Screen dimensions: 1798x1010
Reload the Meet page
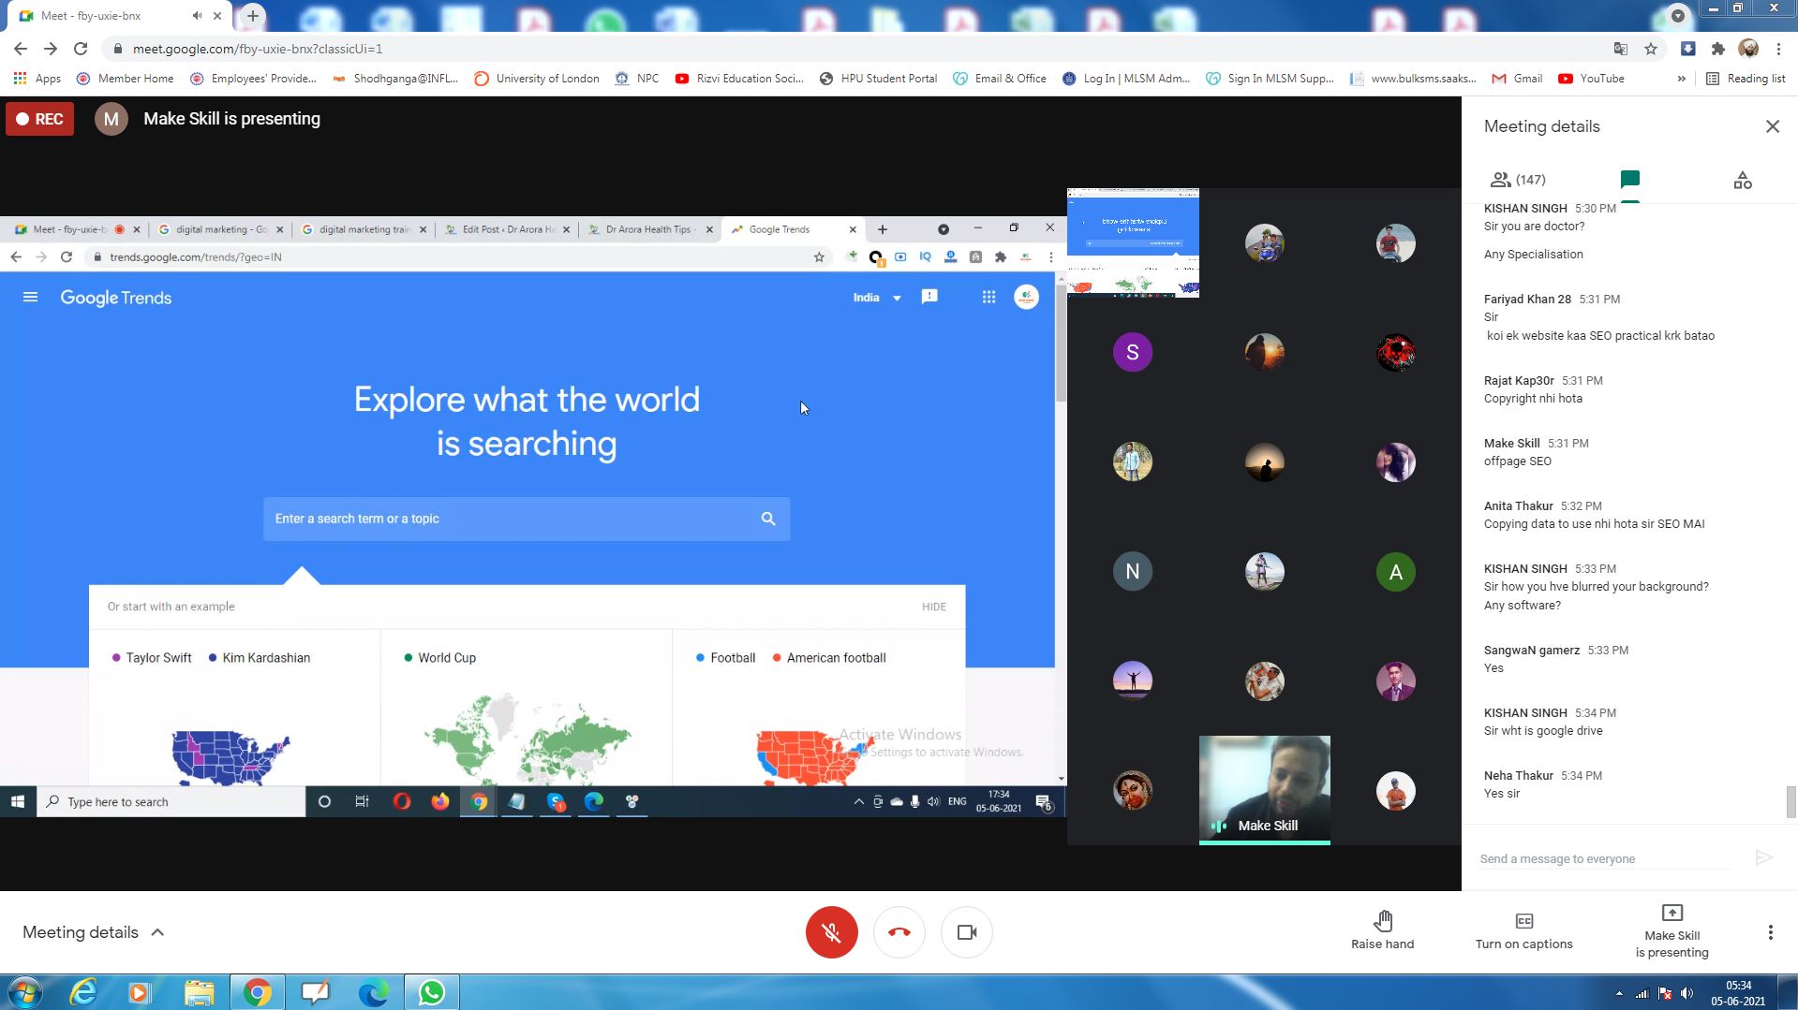click(81, 49)
